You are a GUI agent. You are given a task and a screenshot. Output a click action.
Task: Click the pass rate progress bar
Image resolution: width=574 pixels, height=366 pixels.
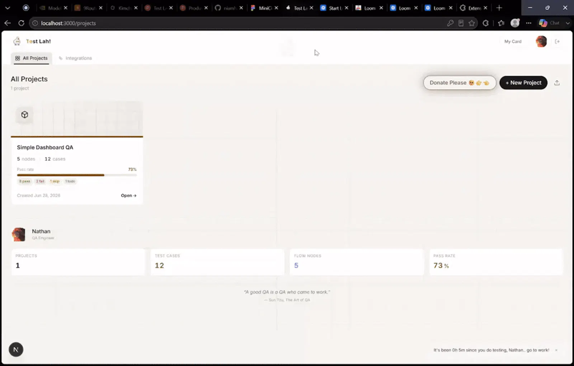coord(77,175)
